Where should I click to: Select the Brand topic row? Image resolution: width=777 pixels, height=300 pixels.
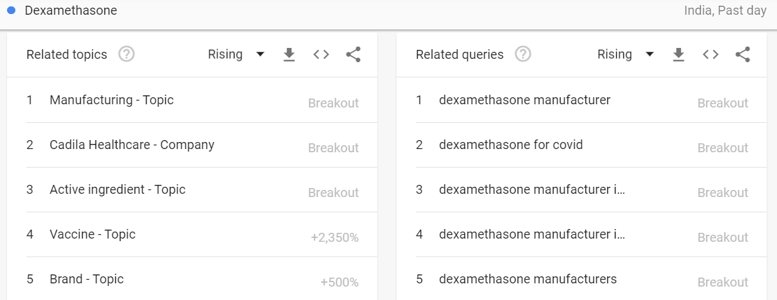86,280
